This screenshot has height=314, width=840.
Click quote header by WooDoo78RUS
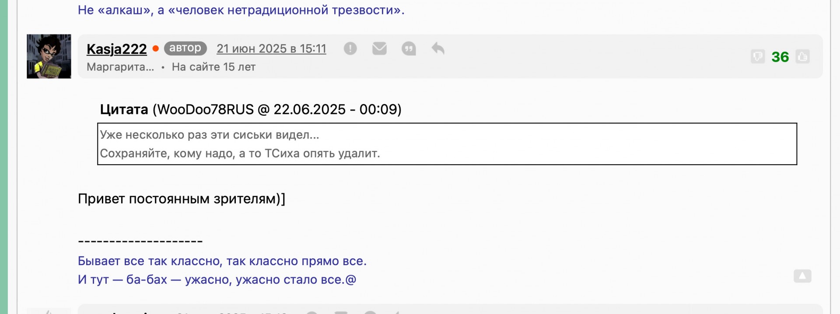(x=251, y=109)
